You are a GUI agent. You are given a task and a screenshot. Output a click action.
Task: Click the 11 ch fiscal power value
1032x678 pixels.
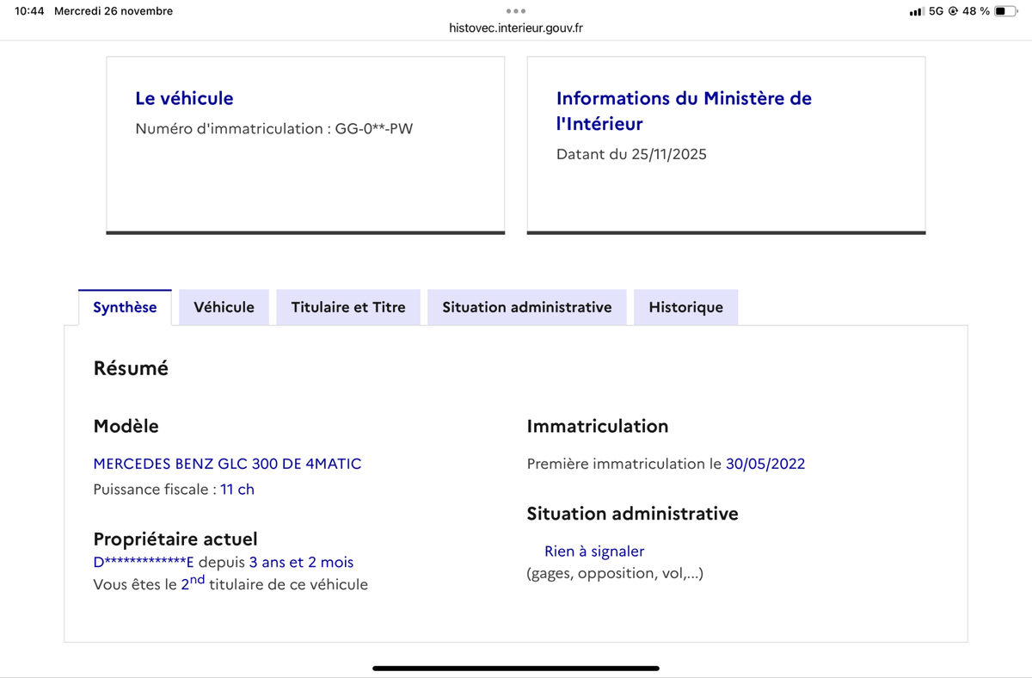coord(237,490)
